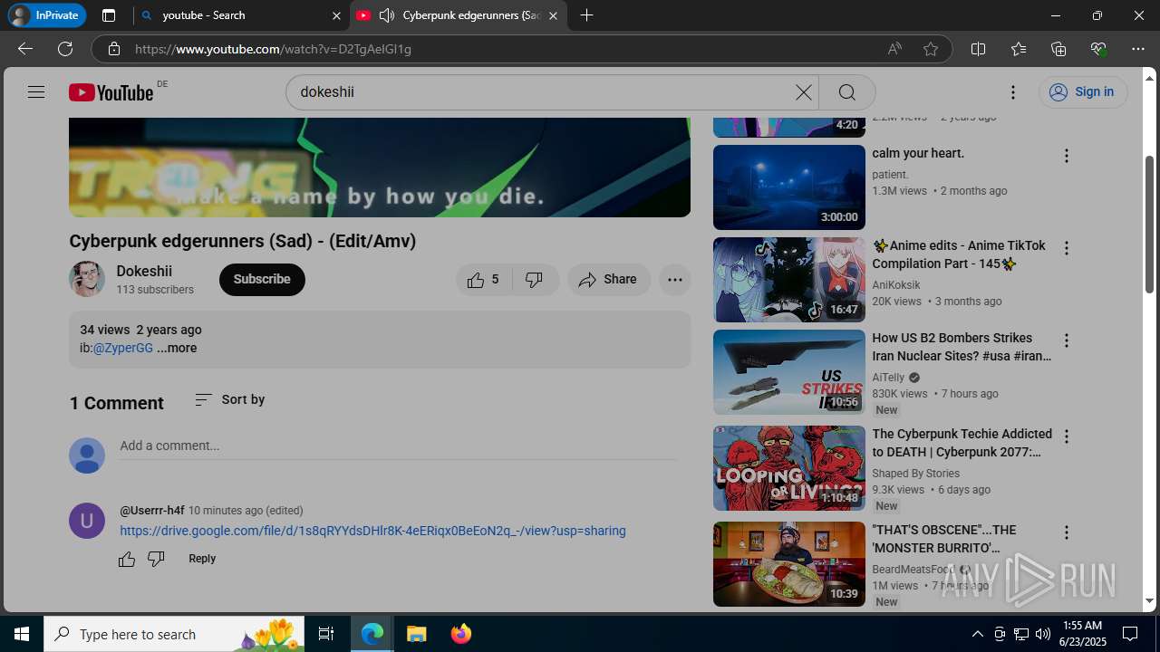Click the Dokeshii channel avatar
The image size is (1160, 652).
point(87,279)
